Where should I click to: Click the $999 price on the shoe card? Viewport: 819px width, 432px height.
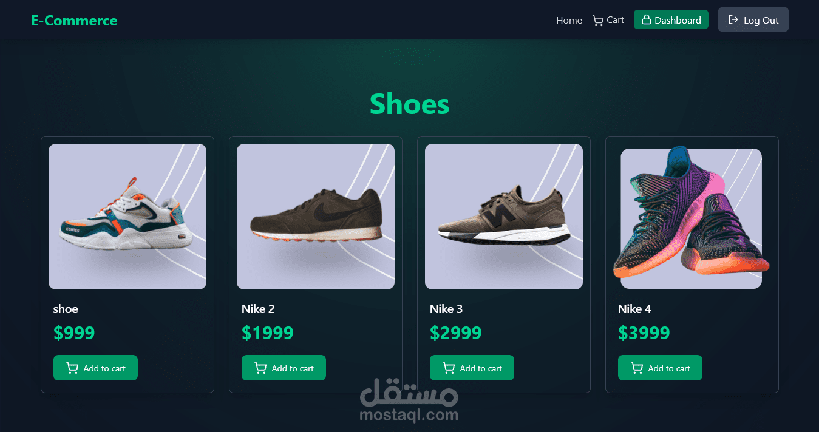74,333
